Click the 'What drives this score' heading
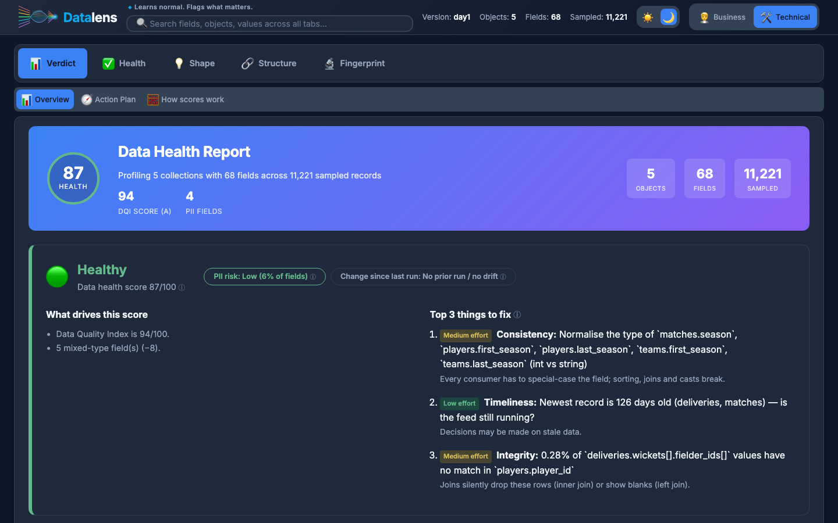The width and height of the screenshot is (838, 523). click(x=97, y=314)
